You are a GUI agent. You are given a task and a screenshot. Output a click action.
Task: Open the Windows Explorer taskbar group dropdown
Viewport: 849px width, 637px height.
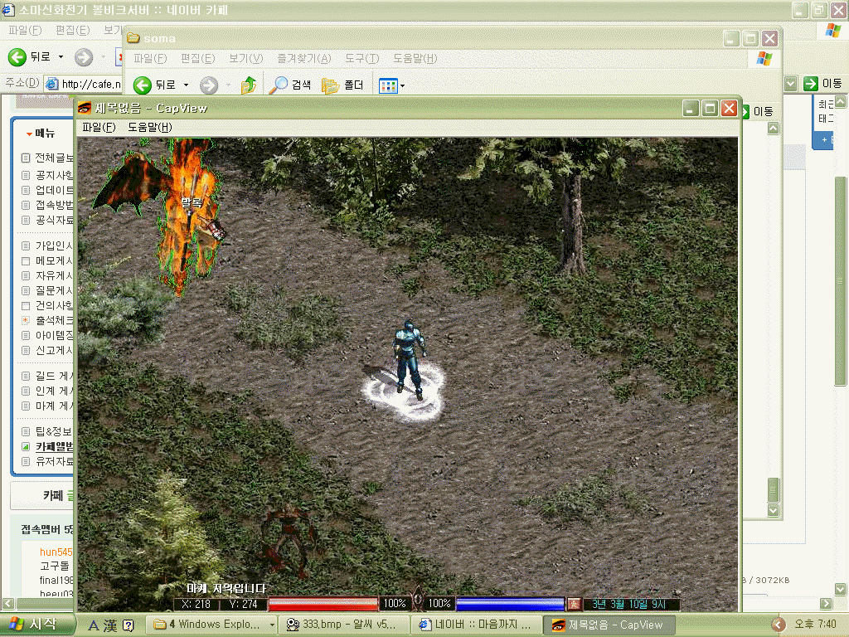272,625
